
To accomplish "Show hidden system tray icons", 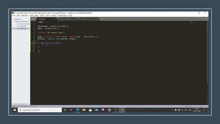I will tap(173, 110).
